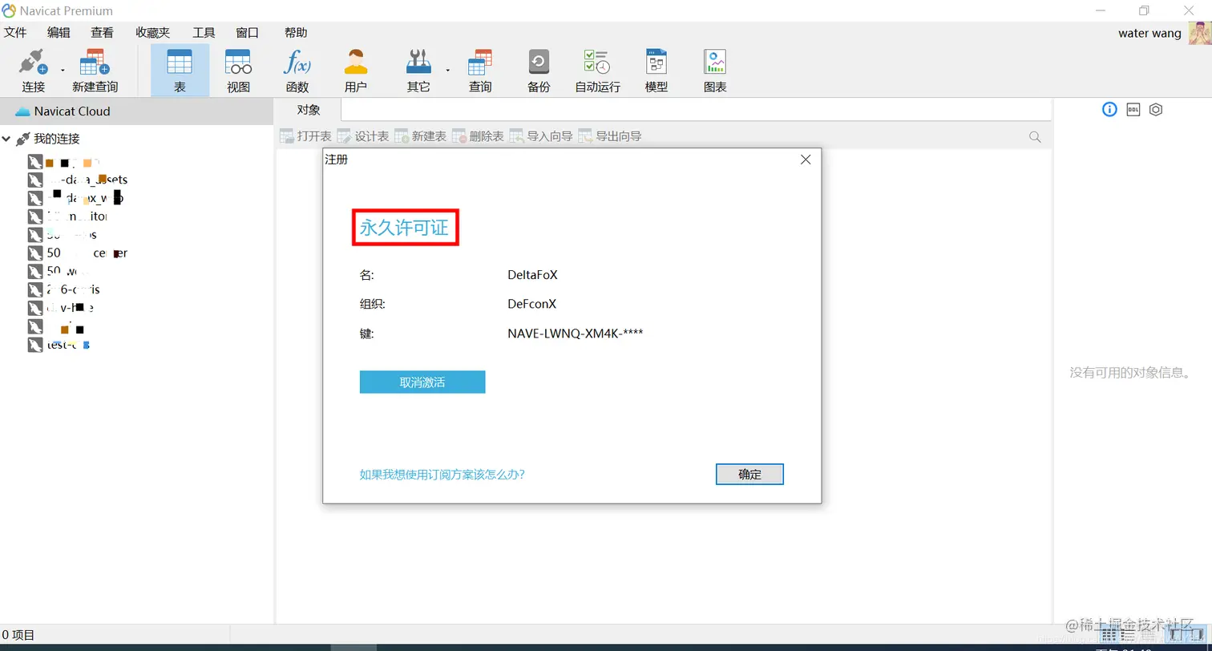
Task: Open the 工具 menu
Action: 204,33
